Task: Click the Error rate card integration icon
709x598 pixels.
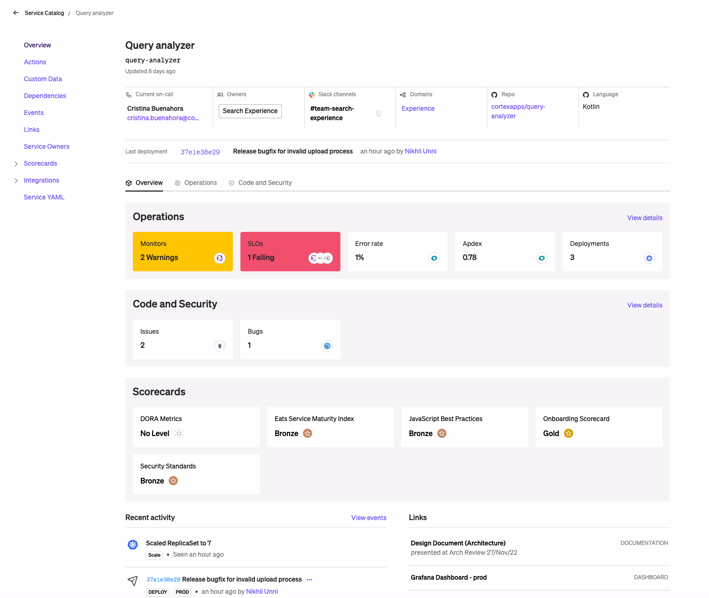Action: (434, 258)
